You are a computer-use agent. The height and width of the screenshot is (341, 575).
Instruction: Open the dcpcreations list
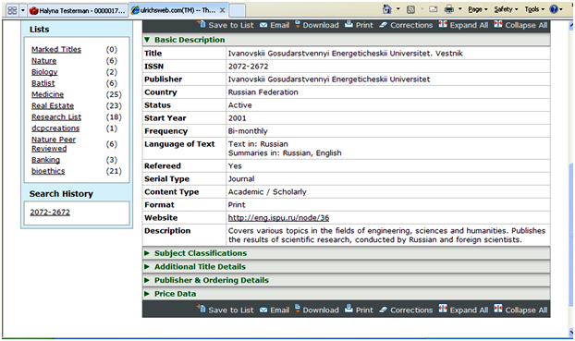pos(55,128)
